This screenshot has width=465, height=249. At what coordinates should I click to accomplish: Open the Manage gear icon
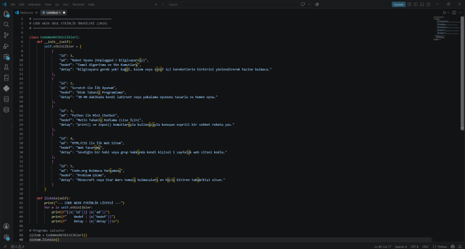click(6, 237)
